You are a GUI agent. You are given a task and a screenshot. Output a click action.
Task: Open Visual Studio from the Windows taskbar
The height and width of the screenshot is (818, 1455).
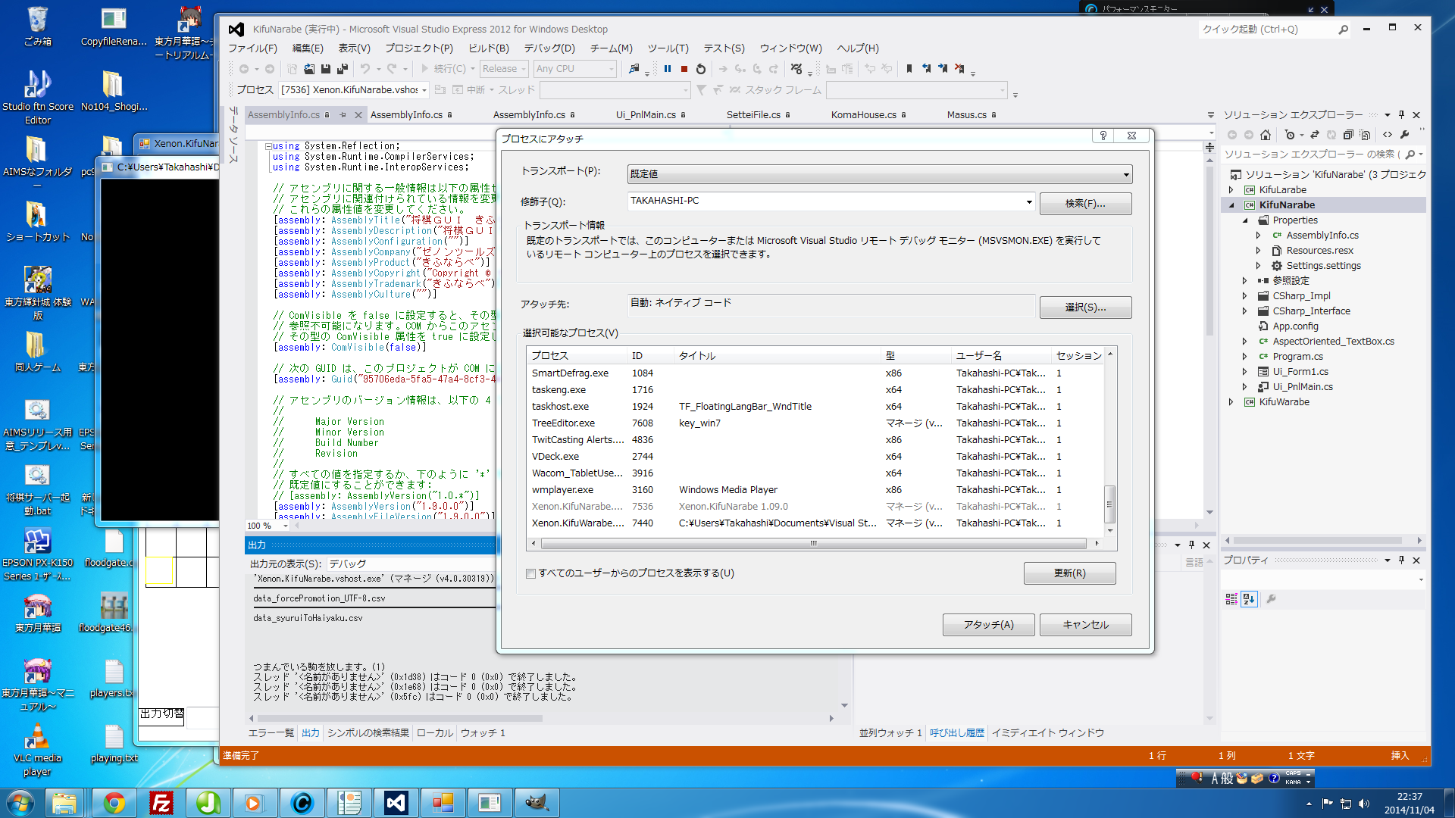point(396,802)
